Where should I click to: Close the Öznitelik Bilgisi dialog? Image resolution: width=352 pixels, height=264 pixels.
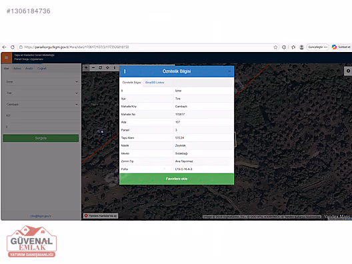tap(229, 71)
